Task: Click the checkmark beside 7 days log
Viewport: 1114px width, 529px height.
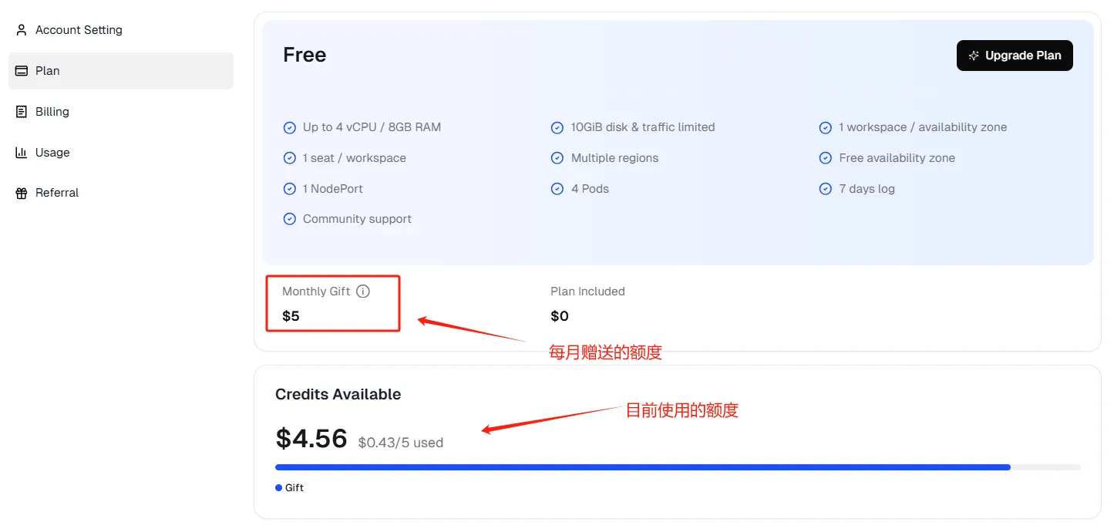Action: 826,189
